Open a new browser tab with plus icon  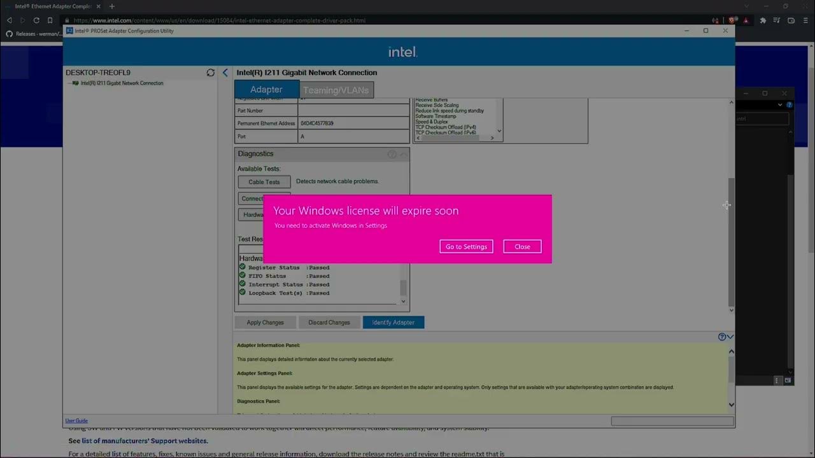112,6
